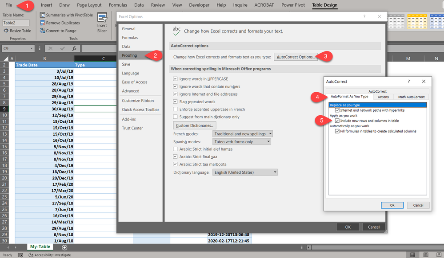This screenshot has height=258, width=444.
Task: Select column B header
Action: [x=44, y=59]
